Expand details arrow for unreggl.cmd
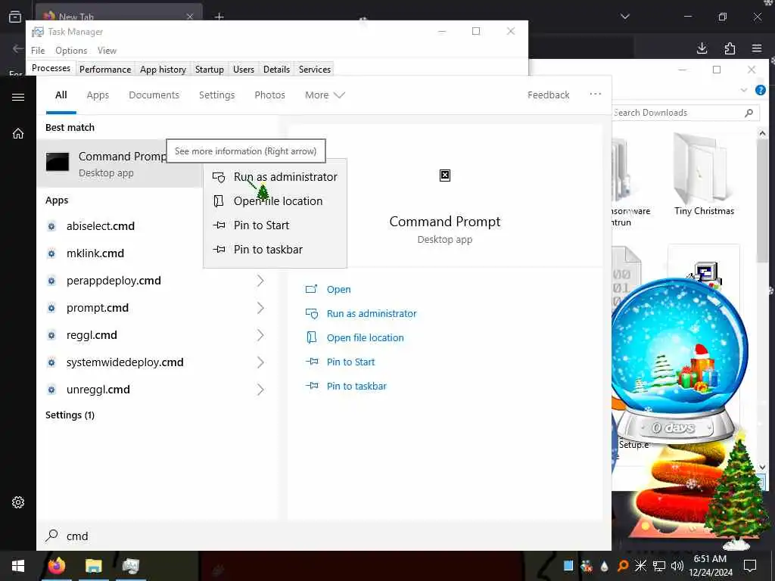775x581 pixels. point(260,390)
